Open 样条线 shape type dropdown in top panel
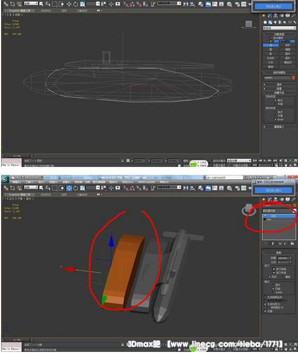Image resolution: width=298 pixels, height=353 pixels. 279,28
